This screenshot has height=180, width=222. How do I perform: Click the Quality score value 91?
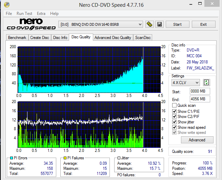[210, 152]
